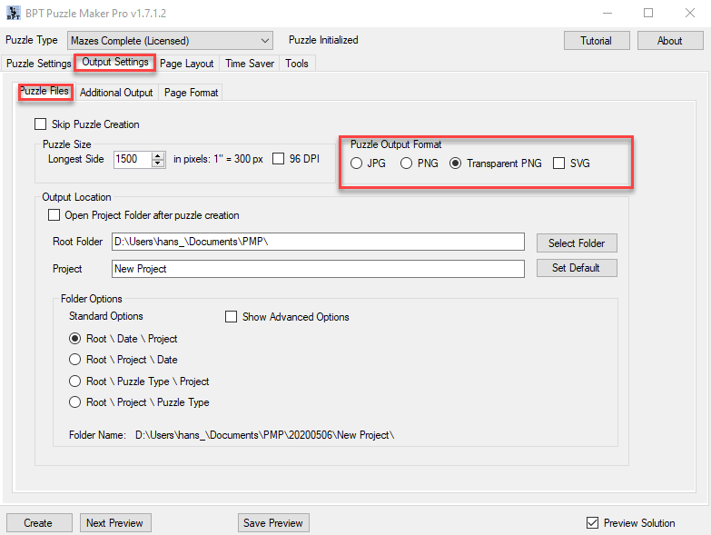Select PNG output format
This screenshot has height=535, width=711.
click(406, 163)
